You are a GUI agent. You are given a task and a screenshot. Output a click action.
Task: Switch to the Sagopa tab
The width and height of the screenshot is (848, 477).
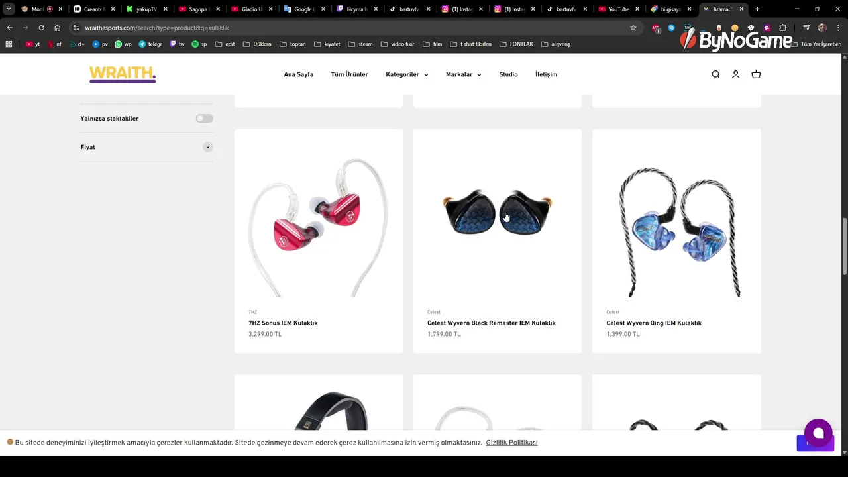click(x=198, y=9)
